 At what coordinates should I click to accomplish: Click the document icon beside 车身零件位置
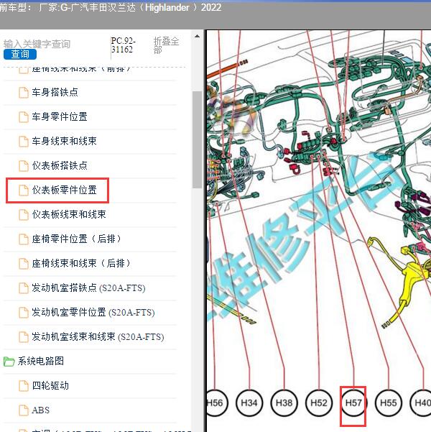(24, 117)
